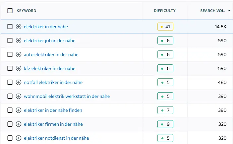Click plus icon beside 'elektriker in der nähe'
Image resolution: width=233 pixels, height=144 pixels.
(x=19, y=27)
